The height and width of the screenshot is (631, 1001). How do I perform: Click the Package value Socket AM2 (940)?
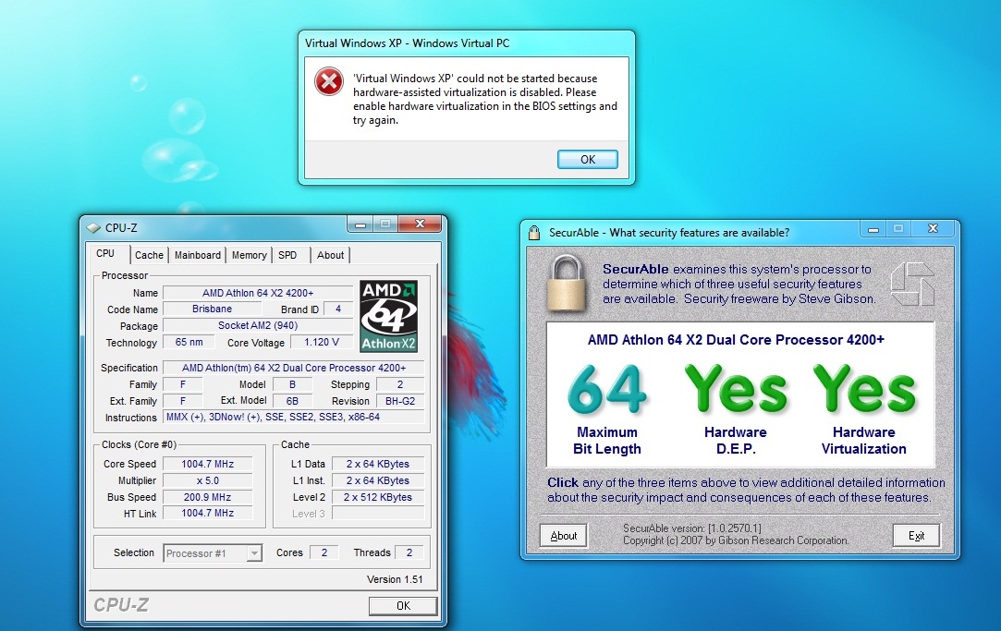point(258,325)
